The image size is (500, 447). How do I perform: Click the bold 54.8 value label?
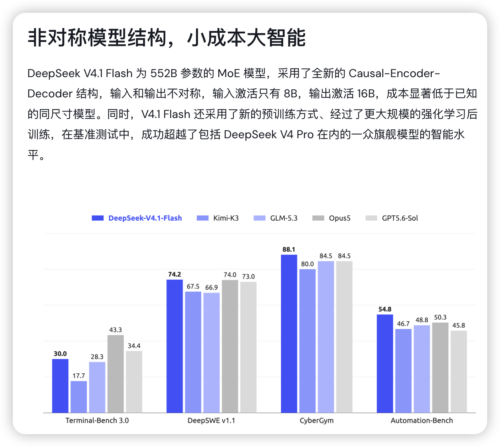tap(385, 309)
